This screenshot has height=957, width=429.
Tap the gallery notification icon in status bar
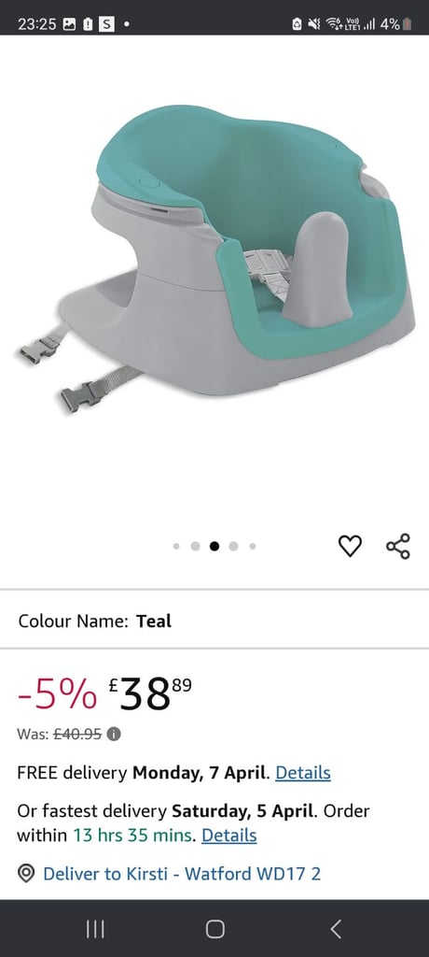pos(69,23)
